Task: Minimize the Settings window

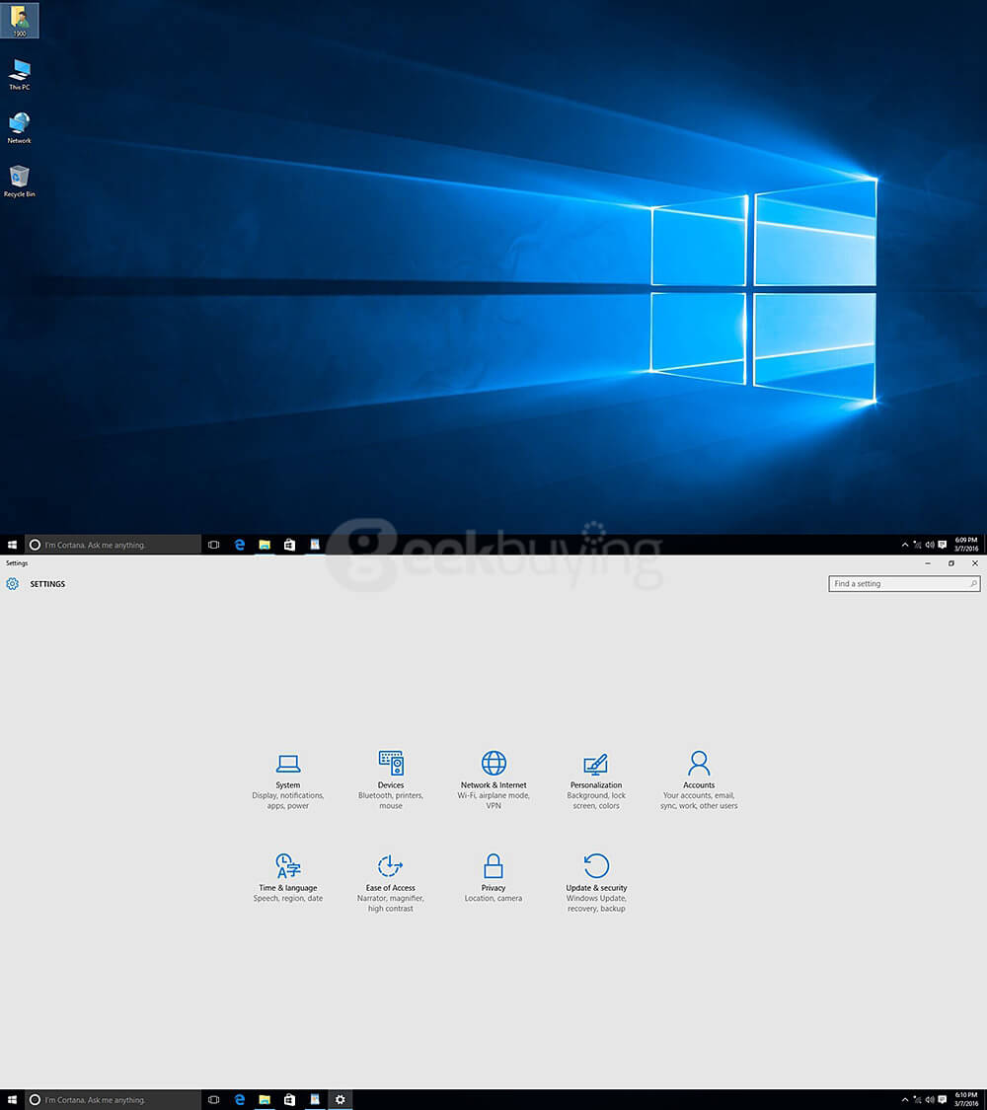Action: 928,563
